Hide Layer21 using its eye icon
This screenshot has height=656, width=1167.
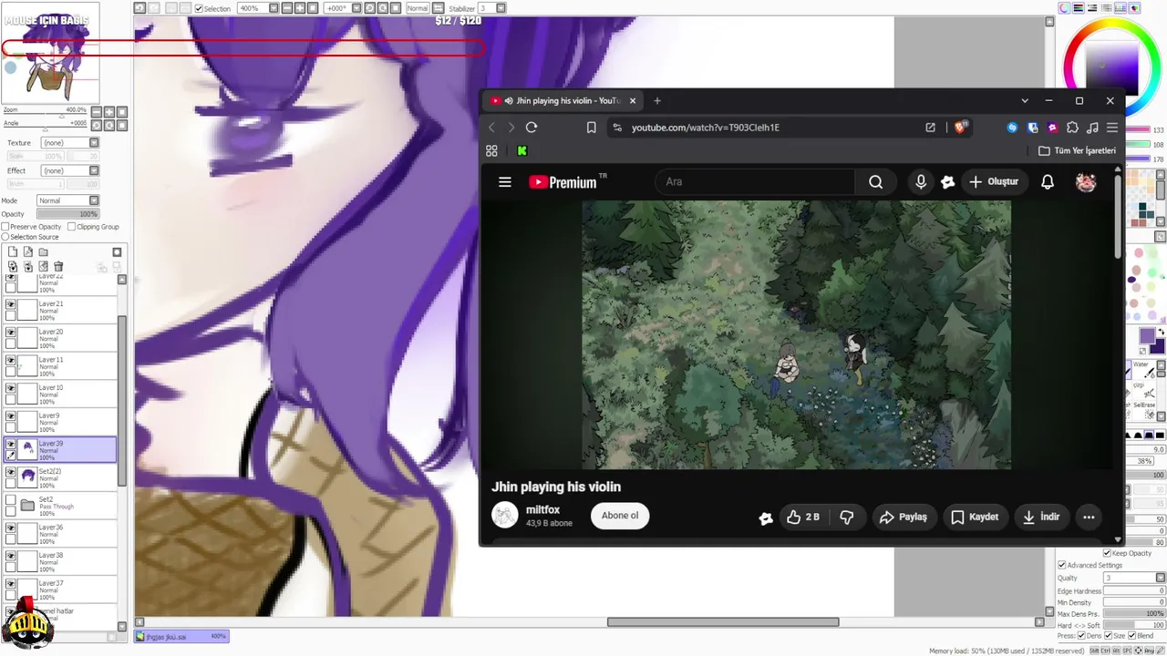click(11, 305)
